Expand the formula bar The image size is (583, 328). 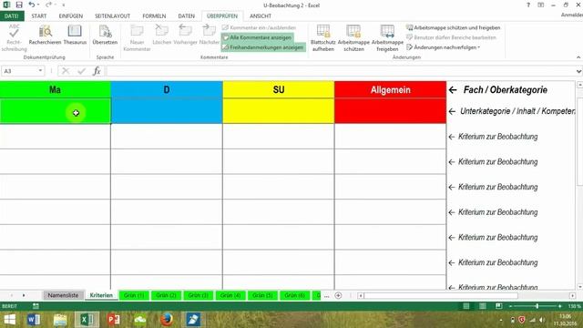(x=578, y=71)
